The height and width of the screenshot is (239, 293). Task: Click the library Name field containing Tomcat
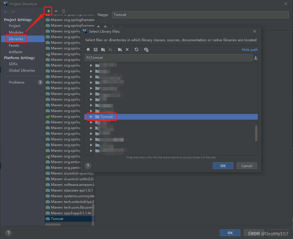[x=200, y=15]
